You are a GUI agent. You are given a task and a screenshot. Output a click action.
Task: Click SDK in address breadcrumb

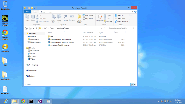click(45, 29)
